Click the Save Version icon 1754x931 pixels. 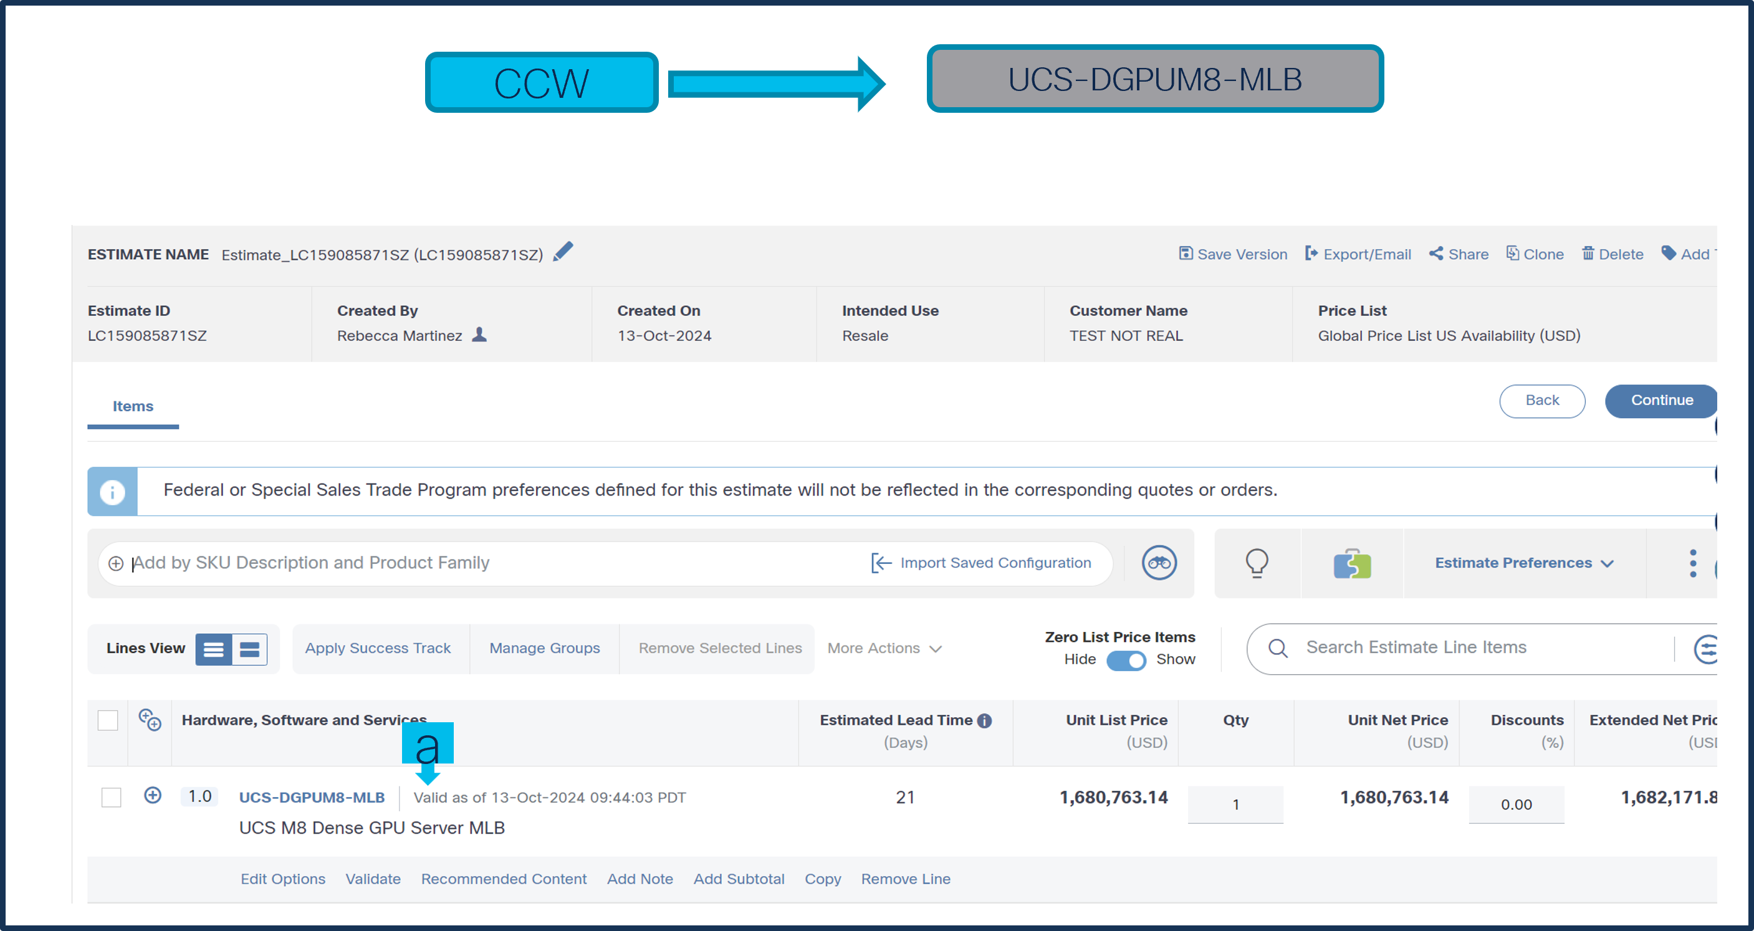[1186, 254]
